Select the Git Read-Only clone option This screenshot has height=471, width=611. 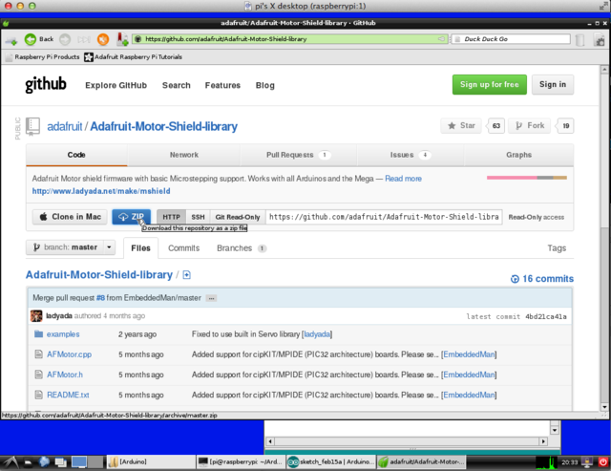pyautogui.click(x=237, y=217)
